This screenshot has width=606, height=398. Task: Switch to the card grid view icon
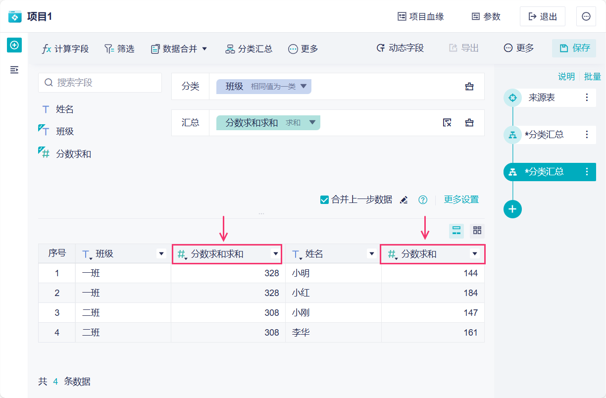click(477, 230)
